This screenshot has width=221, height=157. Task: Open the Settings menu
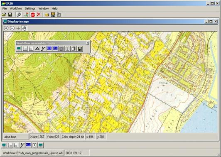[x=30, y=9]
